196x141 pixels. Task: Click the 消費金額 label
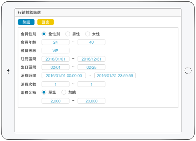point(28,93)
